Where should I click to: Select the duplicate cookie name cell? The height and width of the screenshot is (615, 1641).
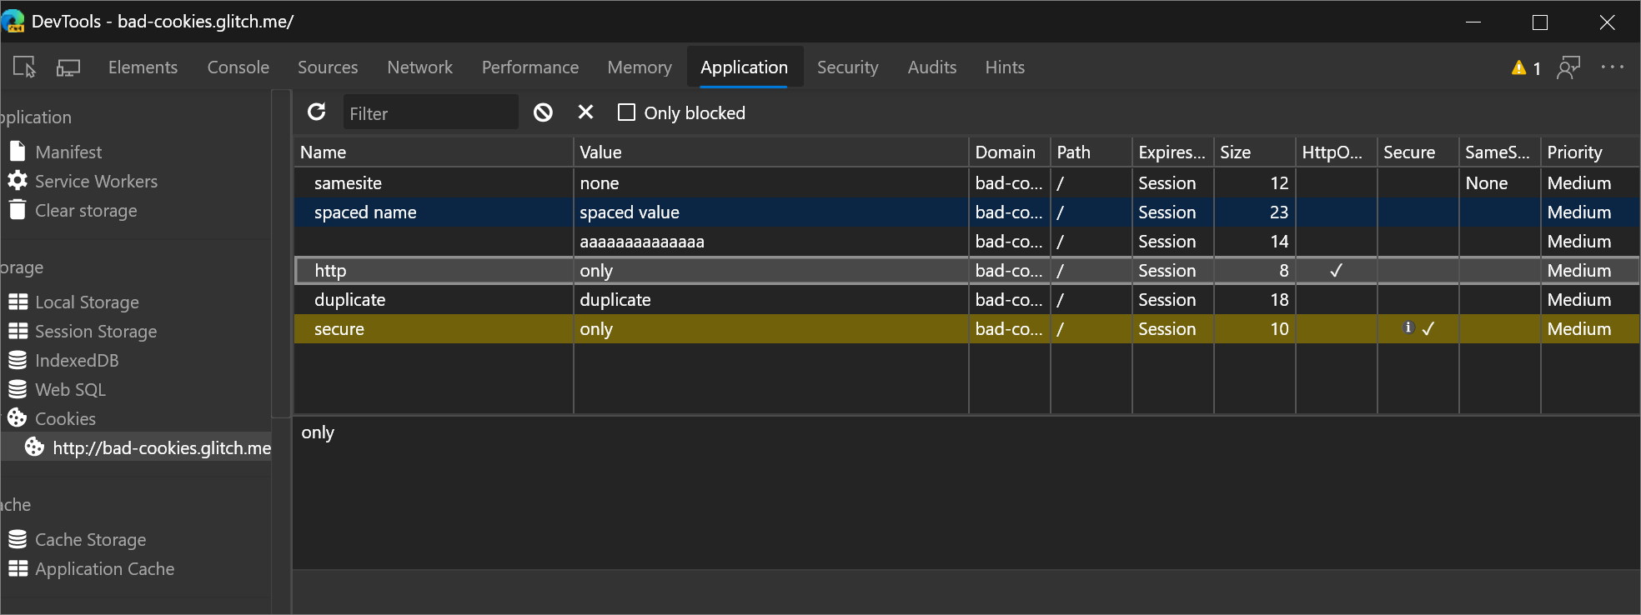(434, 299)
